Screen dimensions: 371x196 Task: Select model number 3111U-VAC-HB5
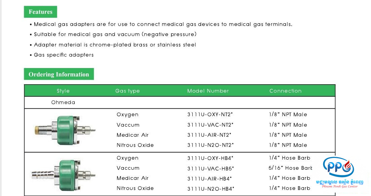(x=211, y=168)
